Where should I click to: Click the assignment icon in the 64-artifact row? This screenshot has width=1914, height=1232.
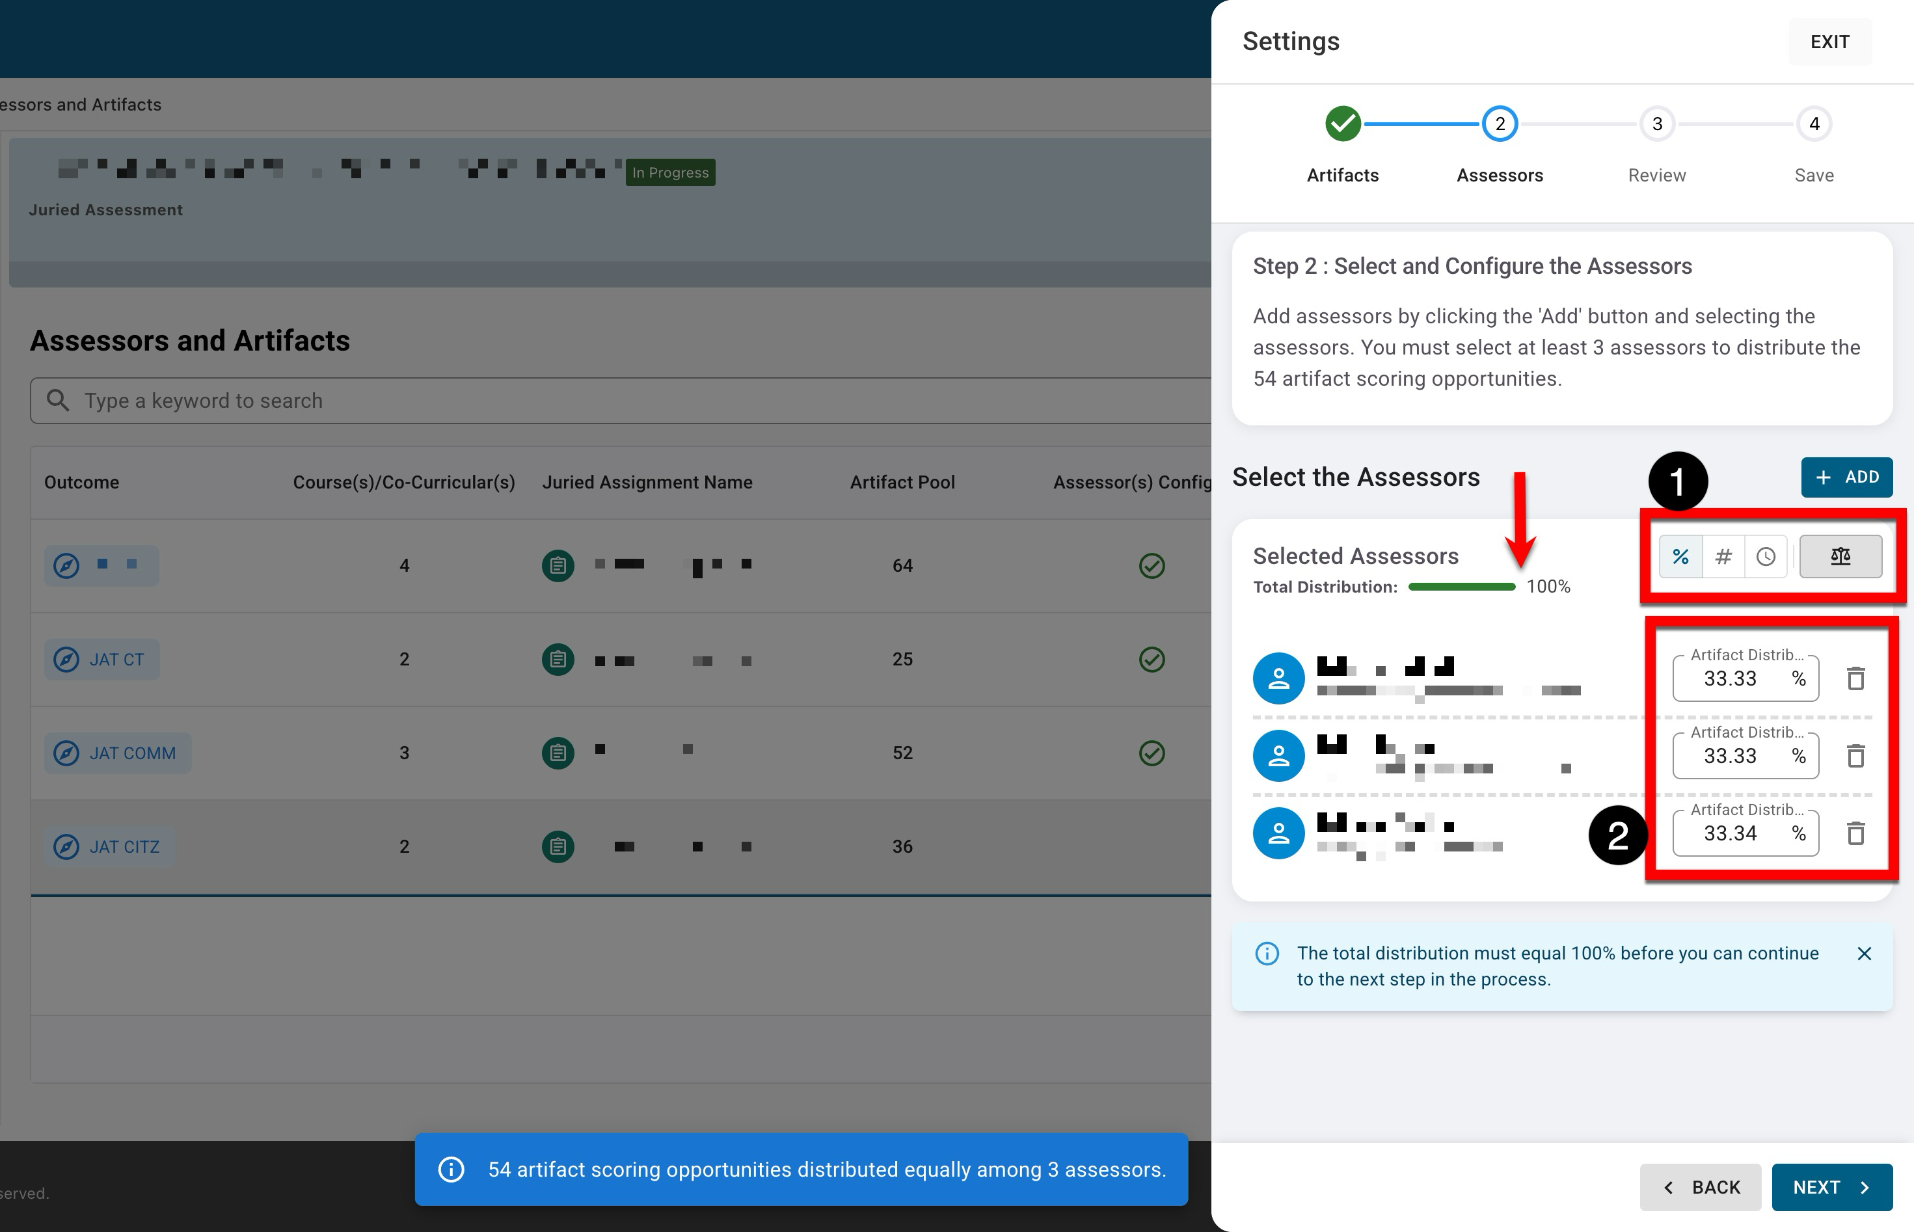(x=558, y=566)
